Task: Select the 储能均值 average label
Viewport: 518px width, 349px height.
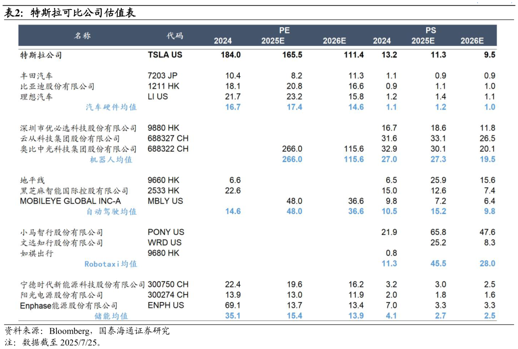Action: [x=111, y=316]
